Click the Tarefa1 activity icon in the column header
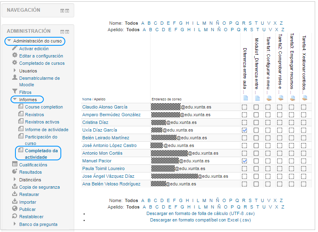 point(268,98)
